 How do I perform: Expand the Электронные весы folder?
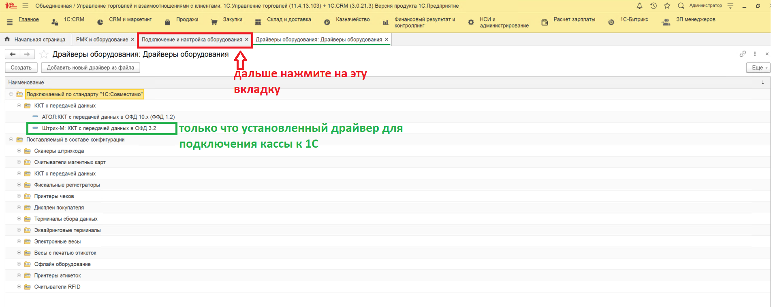[x=19, y=241]
